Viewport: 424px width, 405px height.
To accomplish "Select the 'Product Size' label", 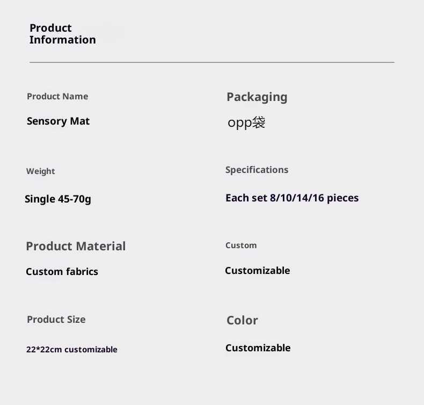I will (x=56, y=320).
